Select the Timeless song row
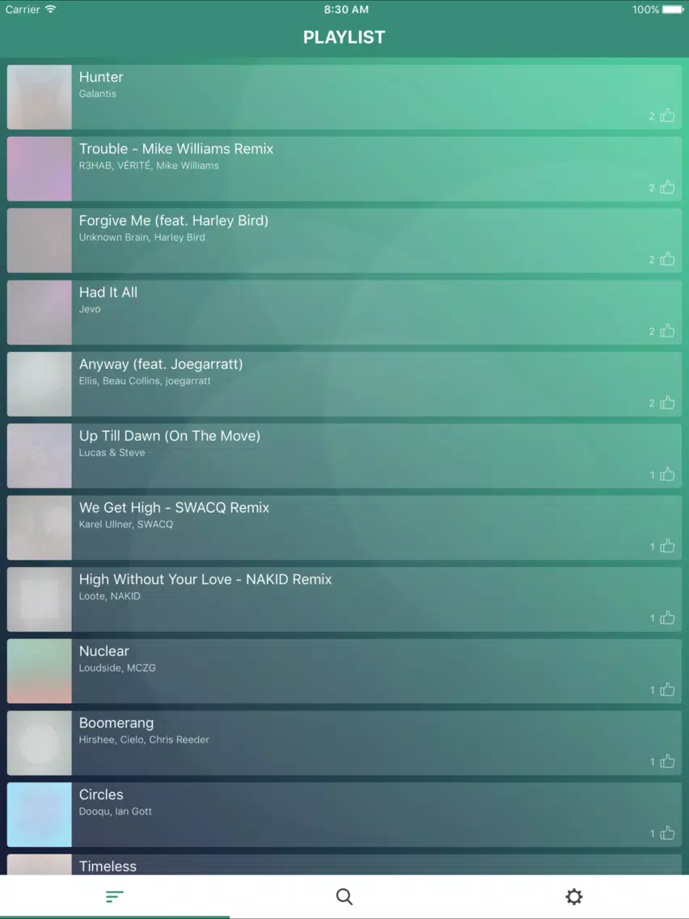The image size is (689, 919). pyautogui.click(x=344, y=865)
